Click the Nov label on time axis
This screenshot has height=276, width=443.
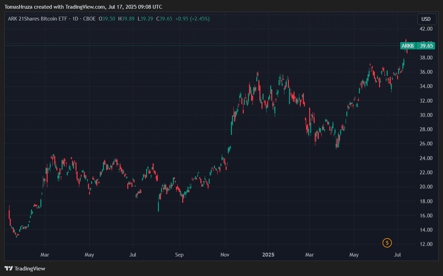(225, 255)
